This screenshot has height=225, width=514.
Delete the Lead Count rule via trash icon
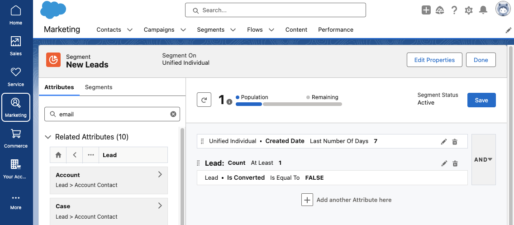(455, 163)
